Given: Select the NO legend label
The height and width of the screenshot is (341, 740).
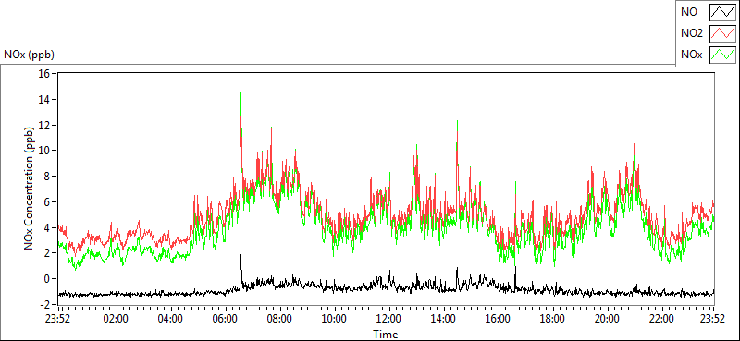Looking at the screenshot, I should pos(689,12).
